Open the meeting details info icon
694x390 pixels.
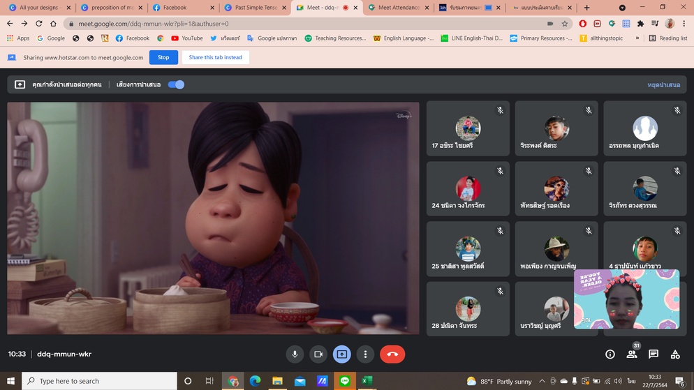[x=610, y=354]
